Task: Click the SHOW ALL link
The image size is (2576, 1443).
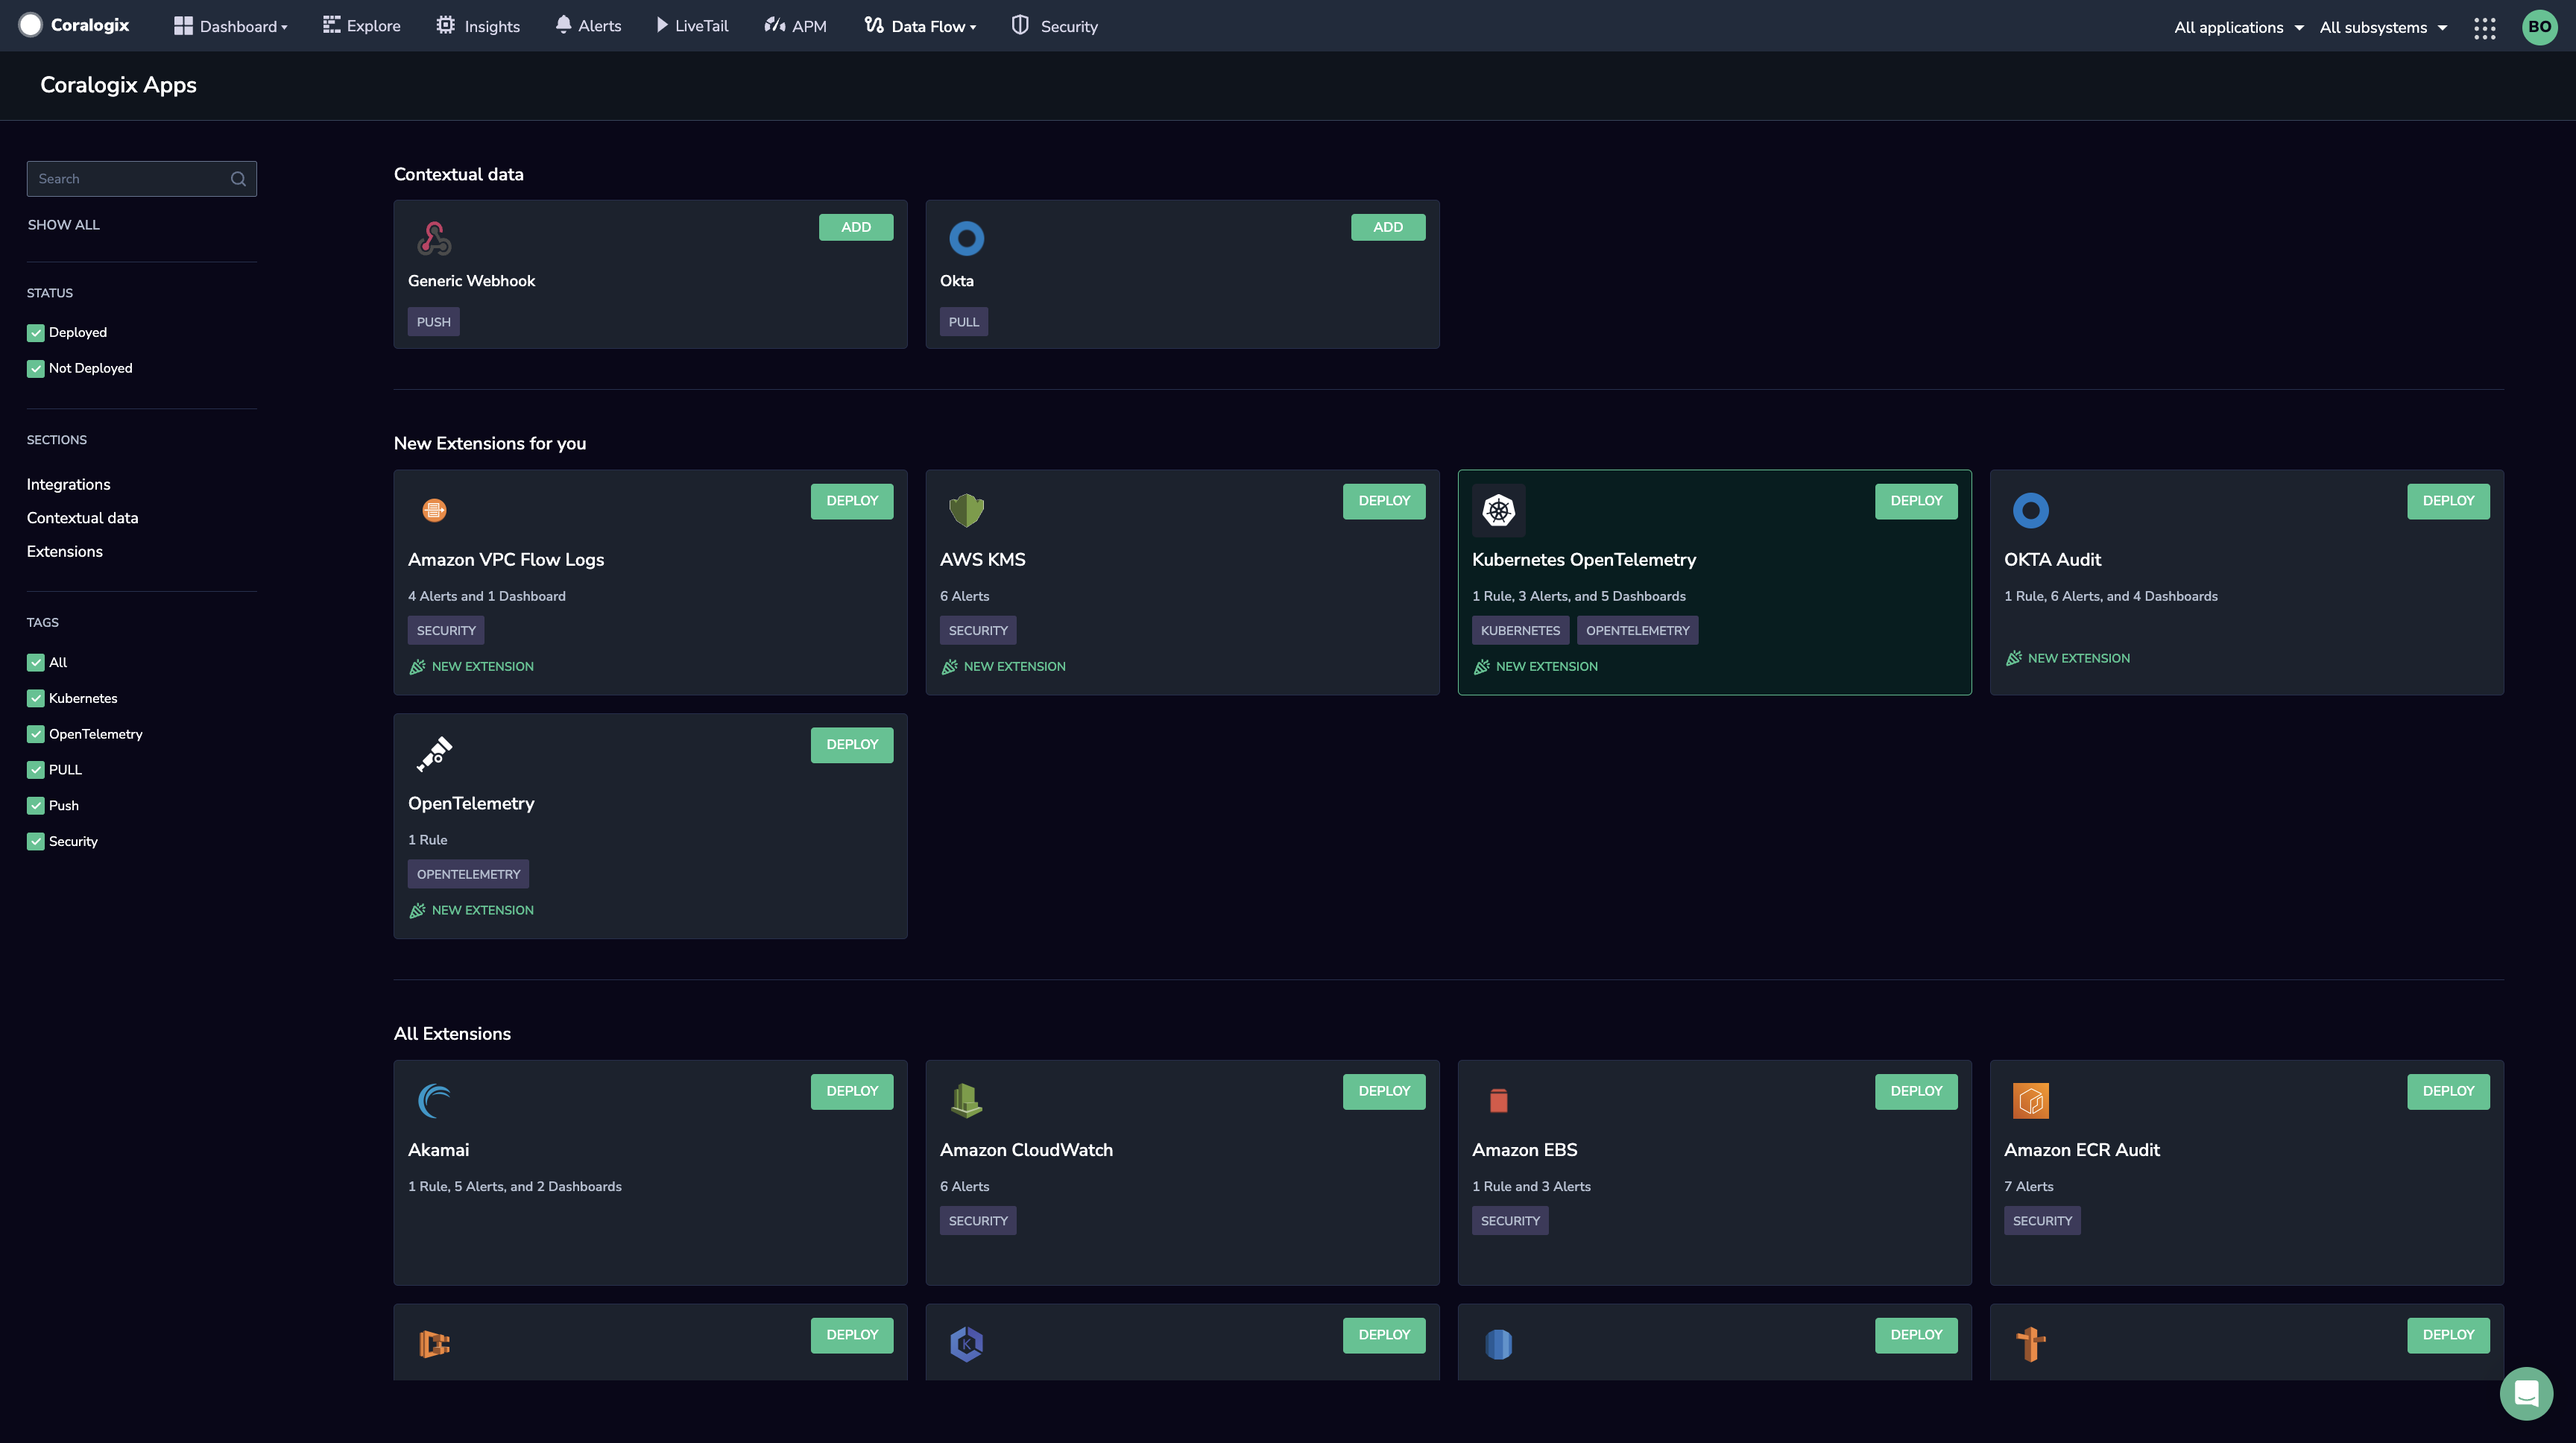Action: [x=63, y=225]
